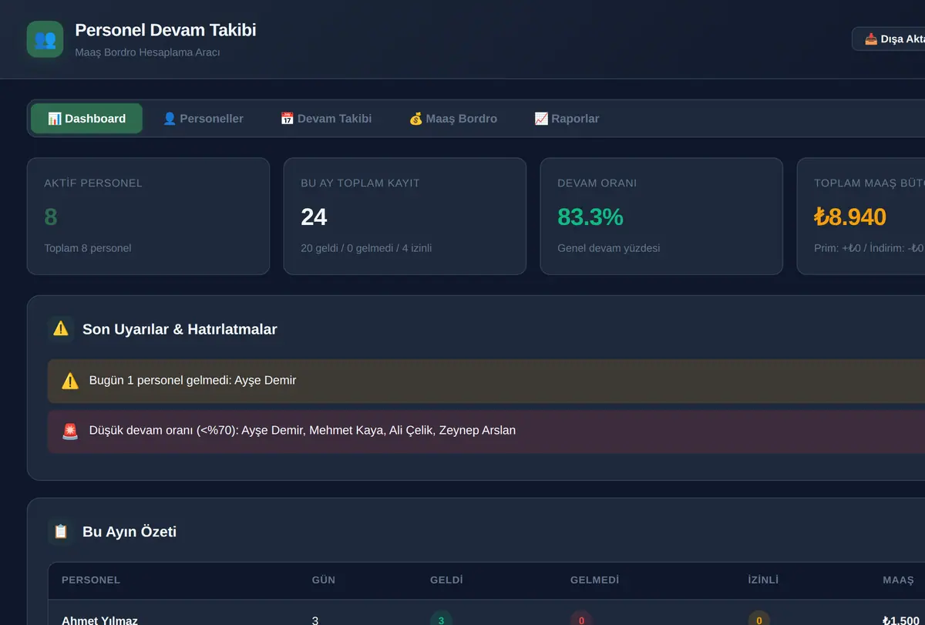Click the subtitle Maaş Bordro Hesaplama Aracı
Screen dimensions: 925x625
(x=147, y=52)
